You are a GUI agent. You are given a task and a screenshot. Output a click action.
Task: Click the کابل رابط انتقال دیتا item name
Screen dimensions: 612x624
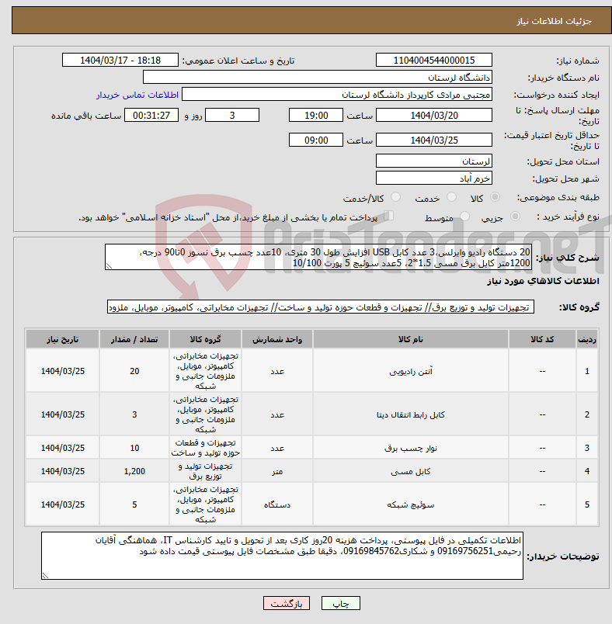tap(411, 414)
